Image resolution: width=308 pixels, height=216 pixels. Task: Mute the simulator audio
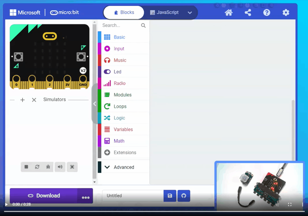point(60,167)
